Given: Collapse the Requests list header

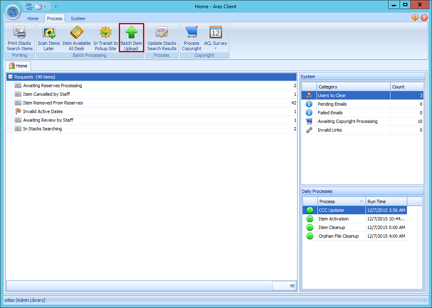Looking at the screenshot, I should (10, 77).
